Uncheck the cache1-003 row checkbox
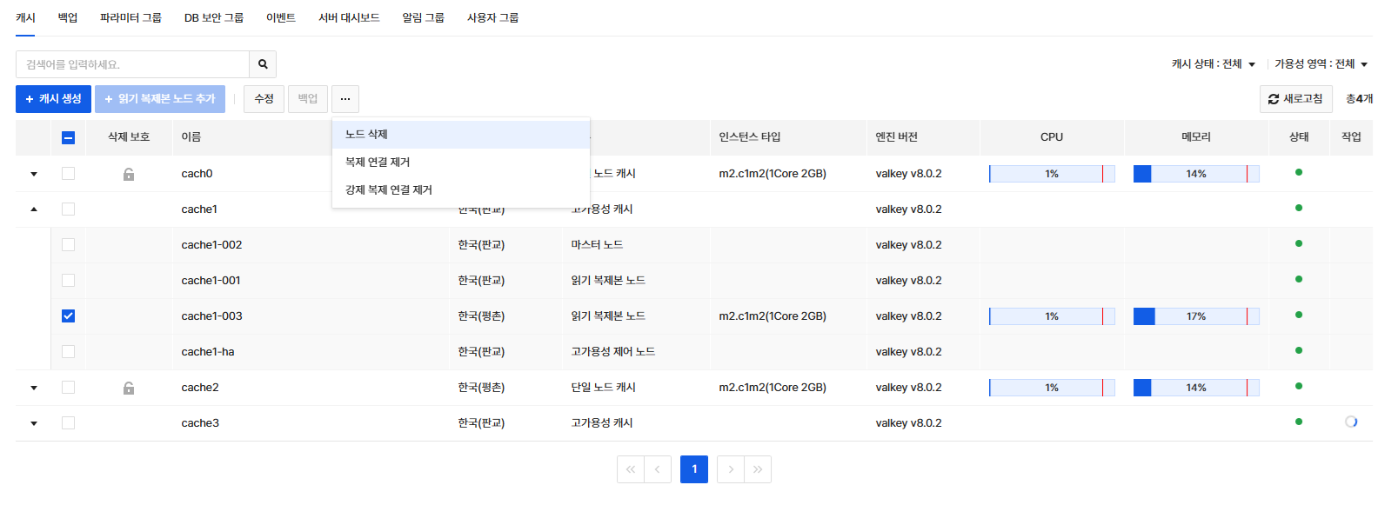This screenshot has width=1398, height=505. coord(69,316)
